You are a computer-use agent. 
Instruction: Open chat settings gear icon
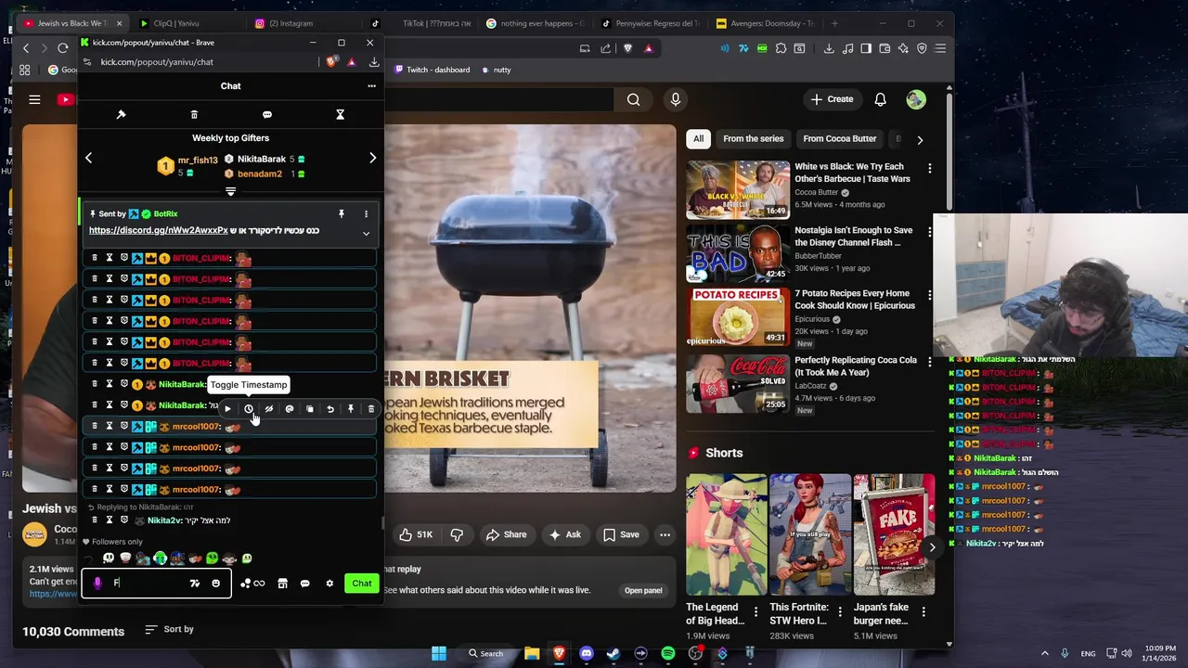pos(329,584)
